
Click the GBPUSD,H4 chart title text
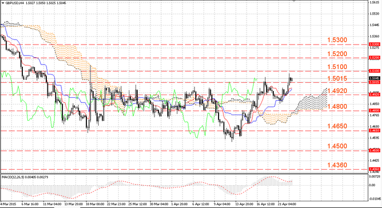coord(14,3)
